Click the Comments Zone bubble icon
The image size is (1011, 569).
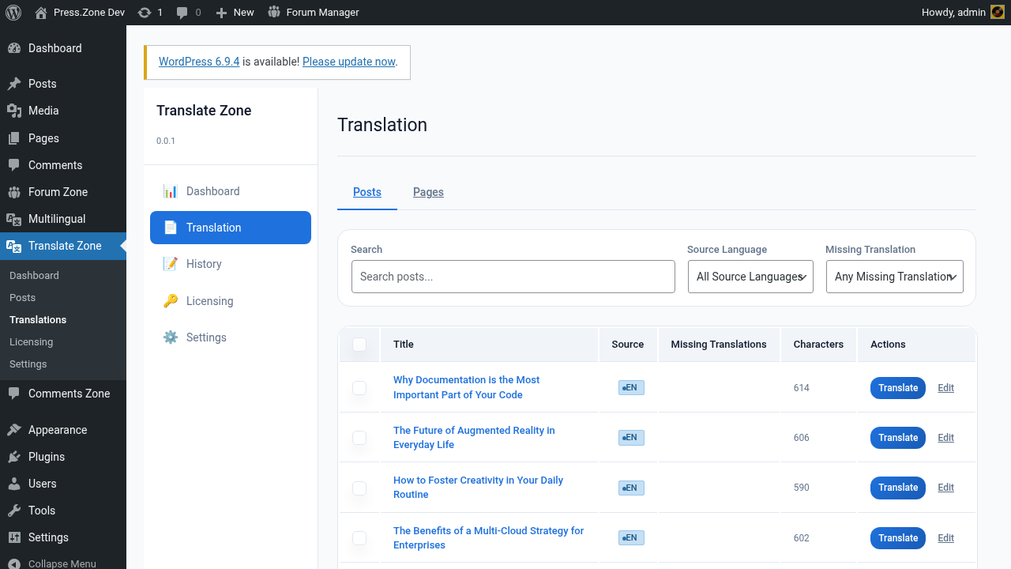pyautogui.click(x=14, y=394)
